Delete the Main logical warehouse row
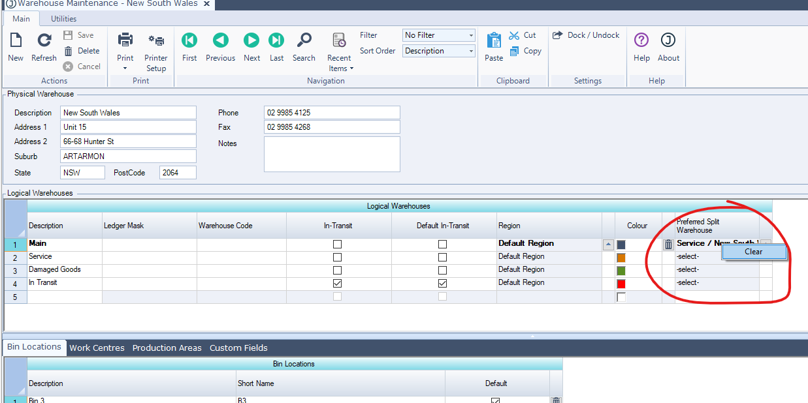This screenshot has height=403, width=808. tap(668, 245)
